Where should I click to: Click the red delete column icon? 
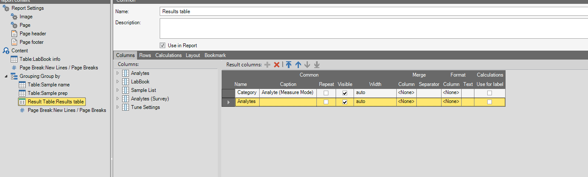277,65
